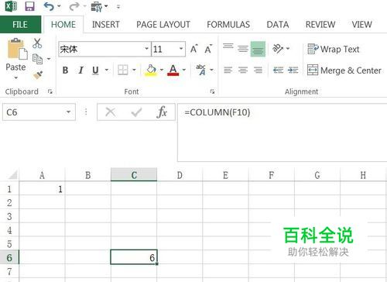The height and width of the screenshot is (282, 387).
Task: Set Middle Align for cell
Action: click(243, 49)
